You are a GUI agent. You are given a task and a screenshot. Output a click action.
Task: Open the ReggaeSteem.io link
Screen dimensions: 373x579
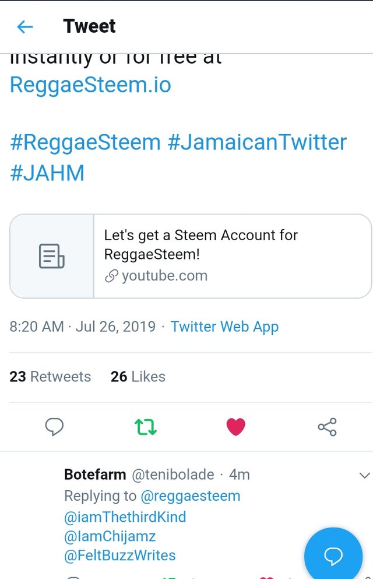(x=90, y=85)
